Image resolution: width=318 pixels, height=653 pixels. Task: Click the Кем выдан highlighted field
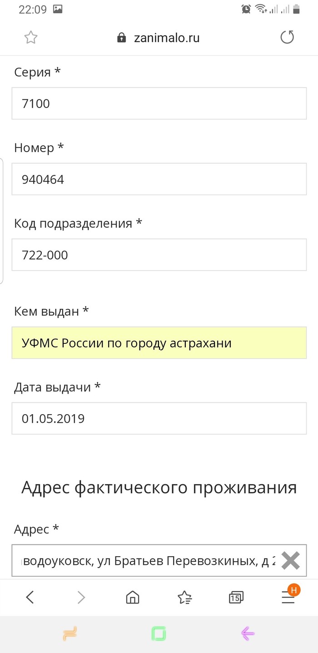(159, 343)
